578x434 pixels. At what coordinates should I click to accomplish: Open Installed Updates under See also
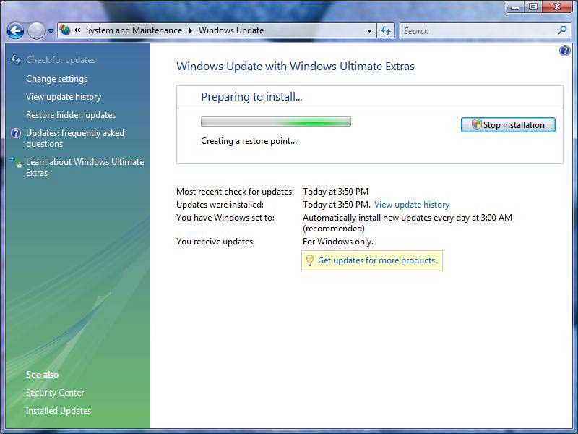coord(59,411)
